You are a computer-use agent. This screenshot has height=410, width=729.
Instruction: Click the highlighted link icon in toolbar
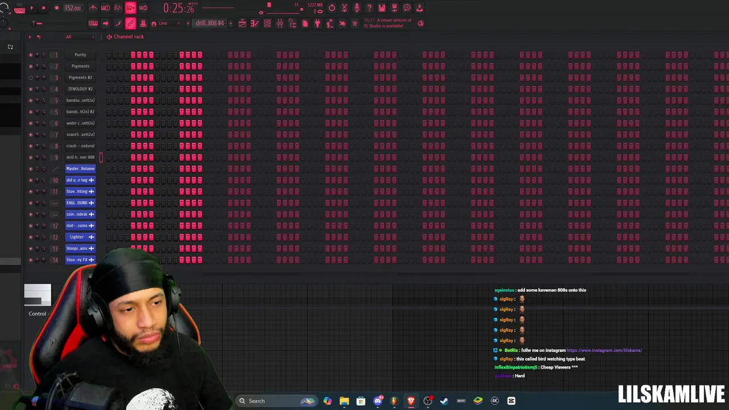tap(130, 23)
